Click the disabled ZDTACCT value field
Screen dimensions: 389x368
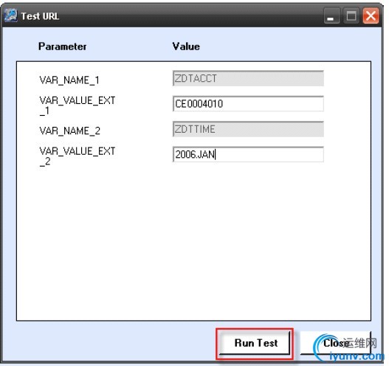pos(248,78)
